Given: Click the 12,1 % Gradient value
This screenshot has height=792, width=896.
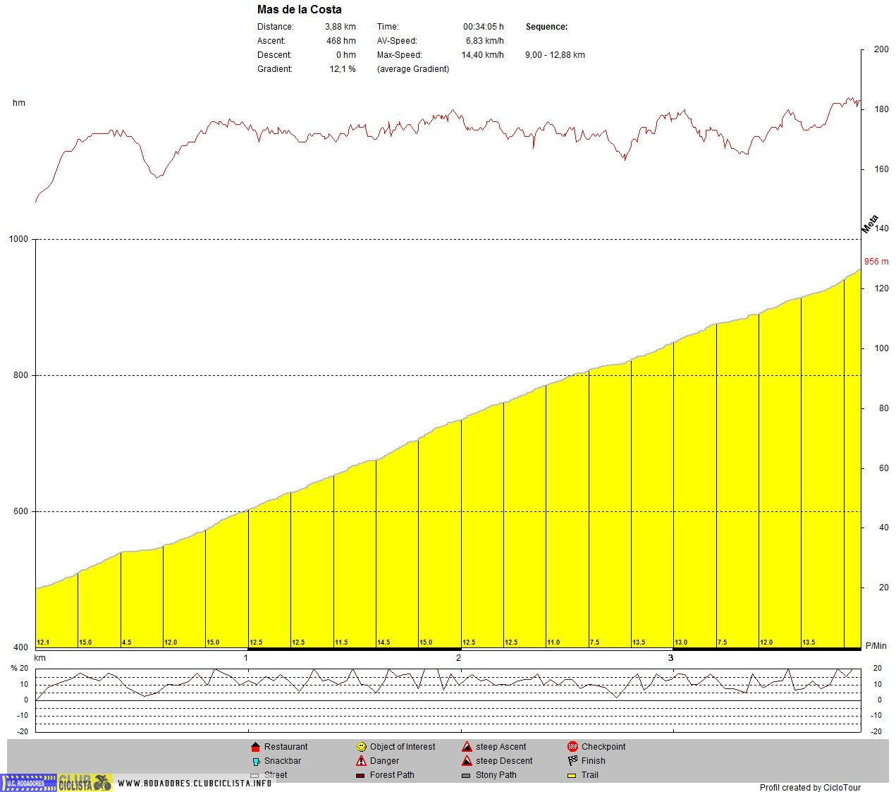Looking at the screenshot, I should [343, 69].
